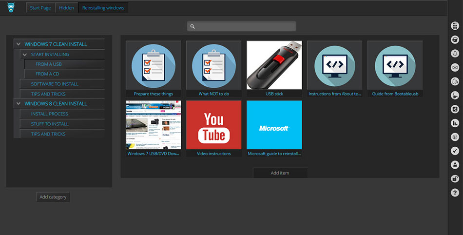Screen dimensions: 463x235
Task: Collapse the Windows 7 Clean Install category
Action: [19, 44]
